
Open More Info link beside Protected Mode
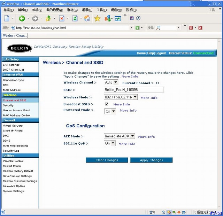click(x=128, y=110)
